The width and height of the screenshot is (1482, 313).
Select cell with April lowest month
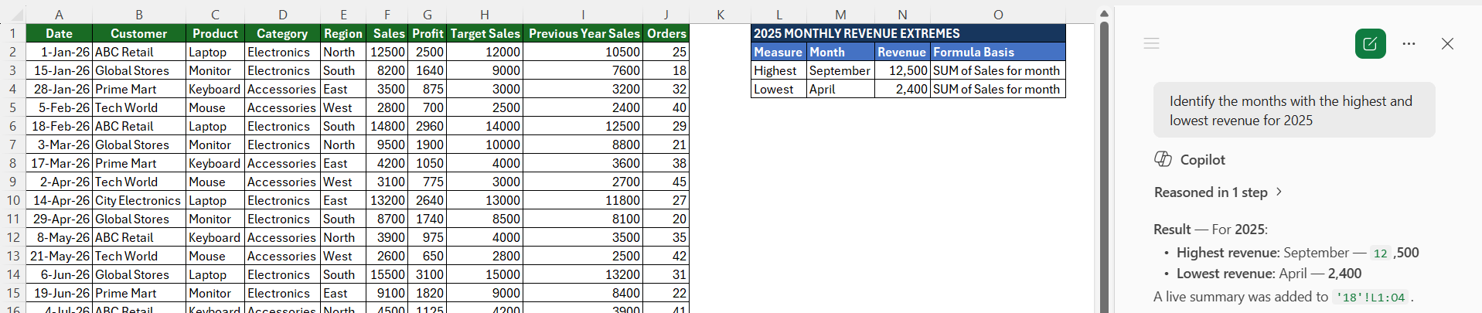point(840,89)
